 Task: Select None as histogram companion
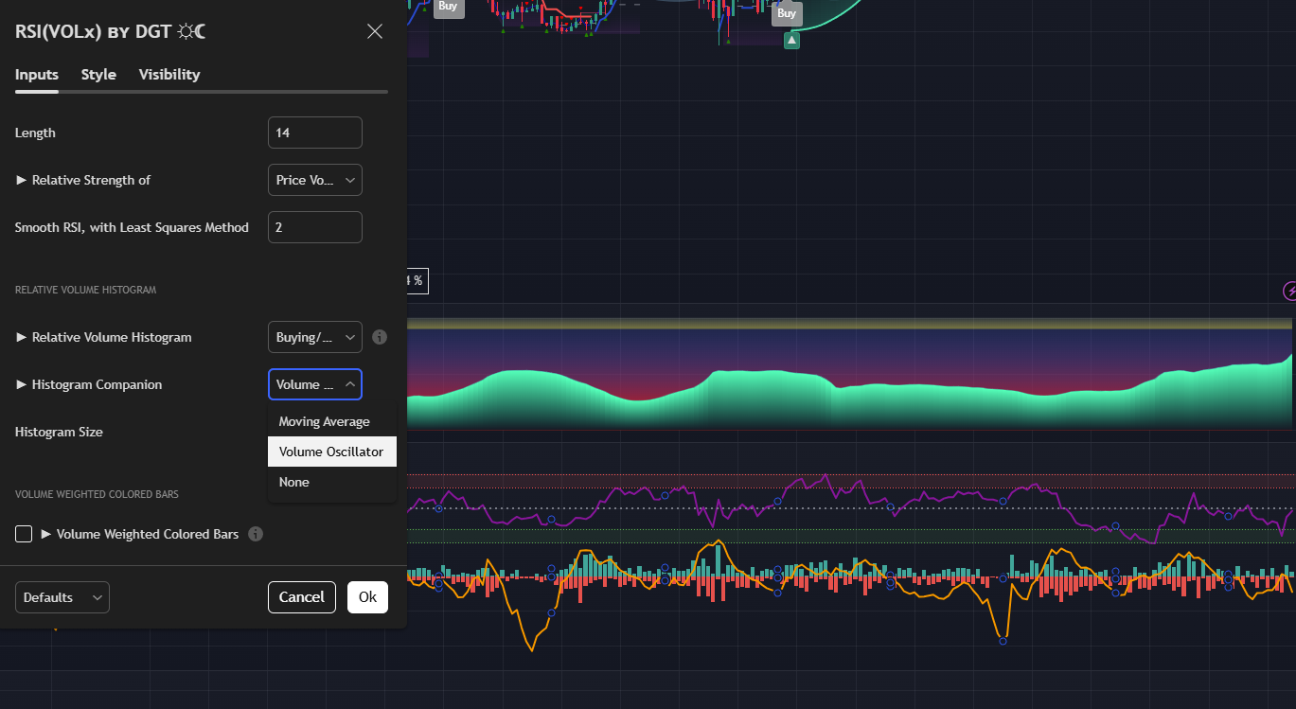coord(294,482)
